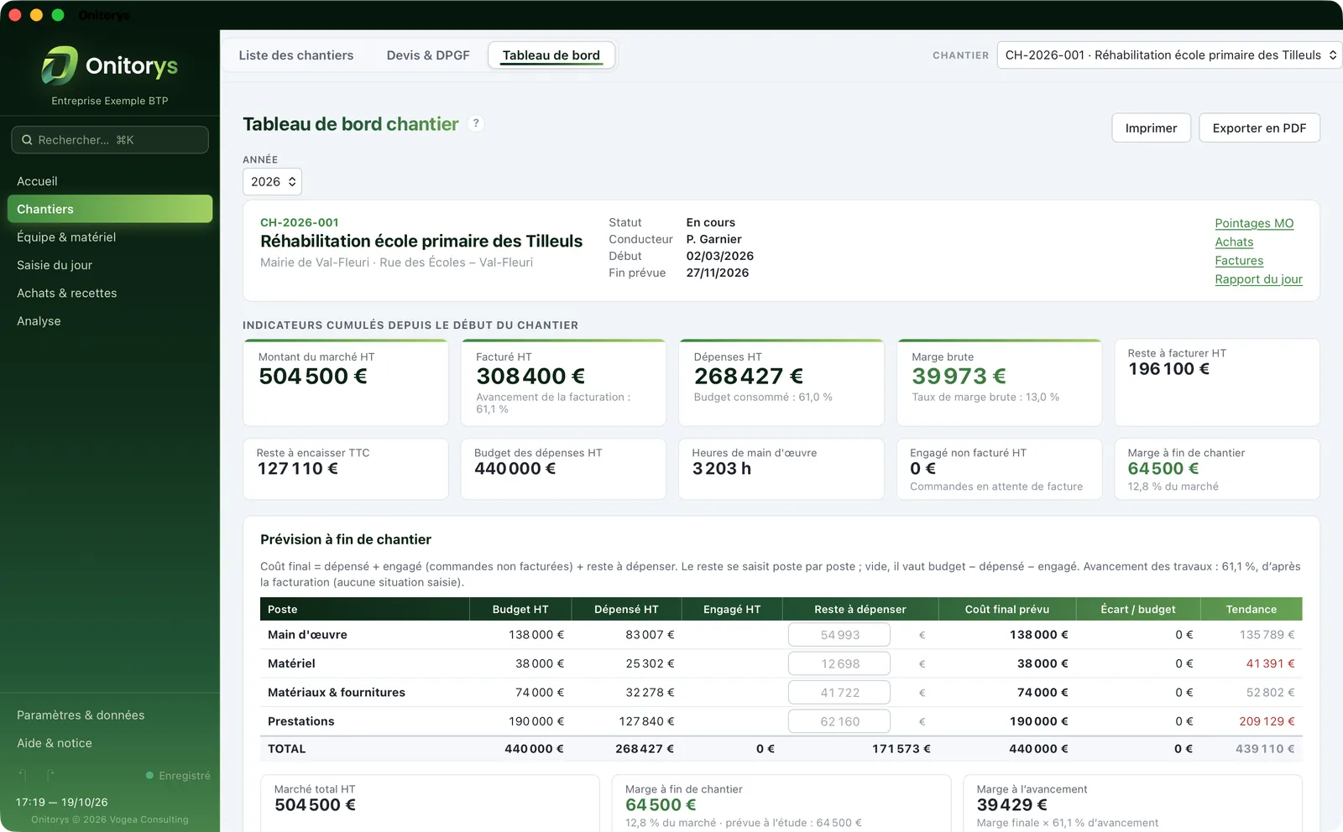Click the Tendance column header

[x=1252, y=610]
